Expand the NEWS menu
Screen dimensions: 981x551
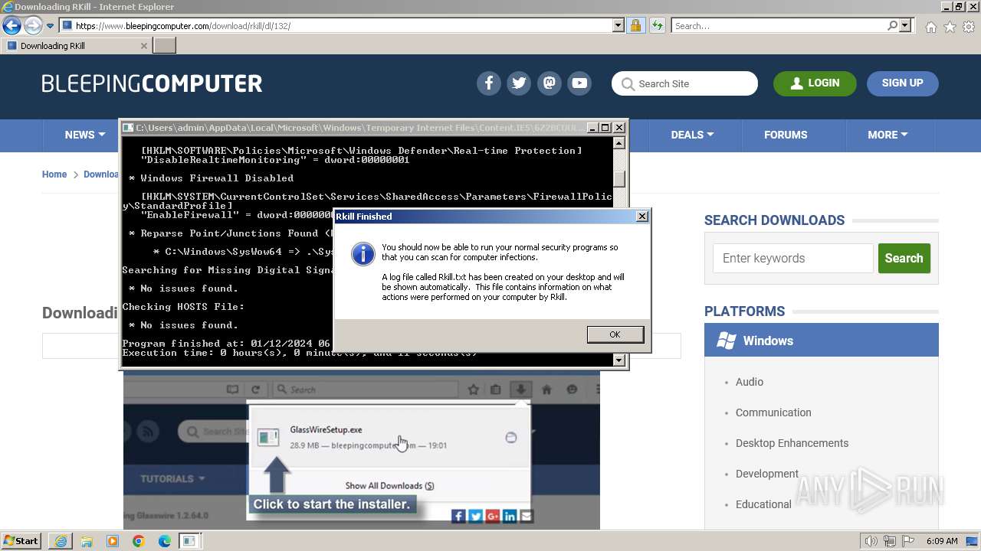pyautogui.click(x=84, y=135)
